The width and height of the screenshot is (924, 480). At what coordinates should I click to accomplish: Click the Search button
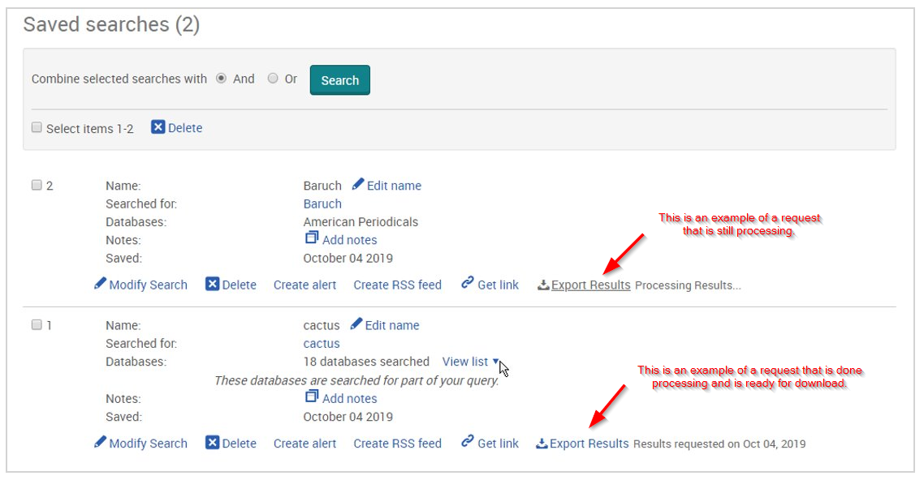339,79
